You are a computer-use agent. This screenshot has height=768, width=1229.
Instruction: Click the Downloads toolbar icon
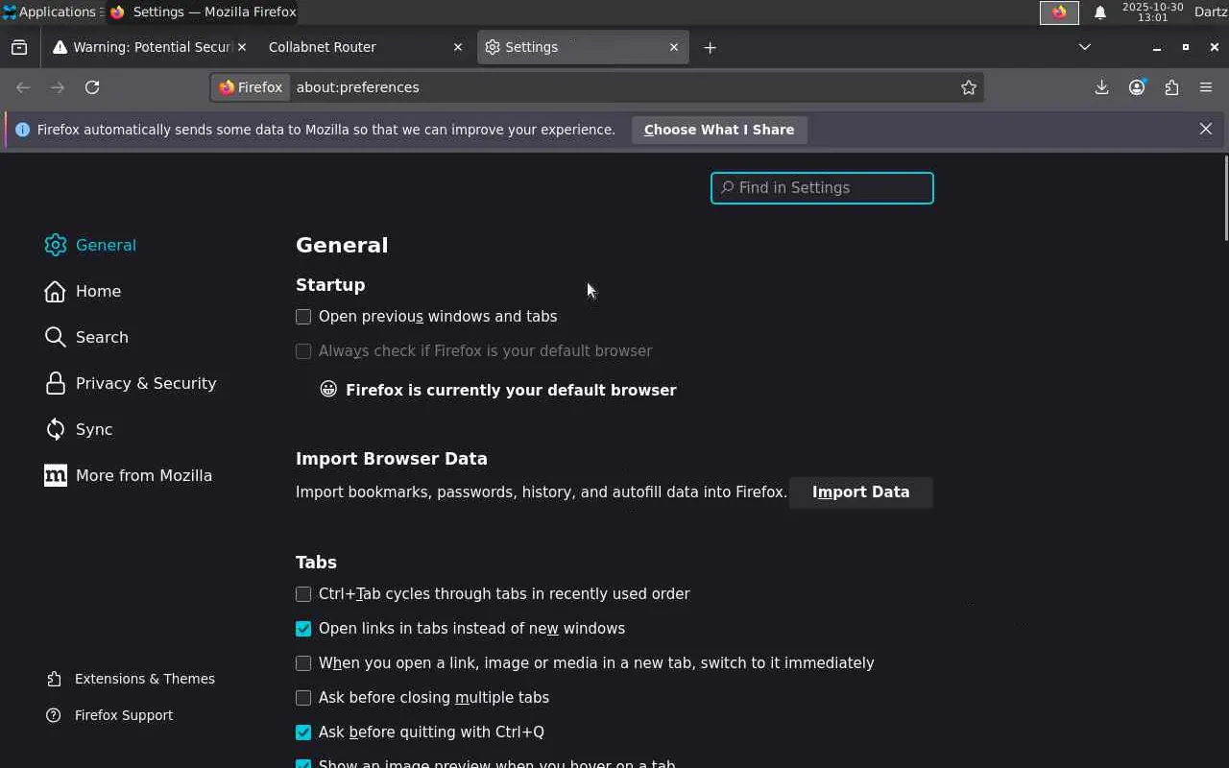[x=1101, y=87]
